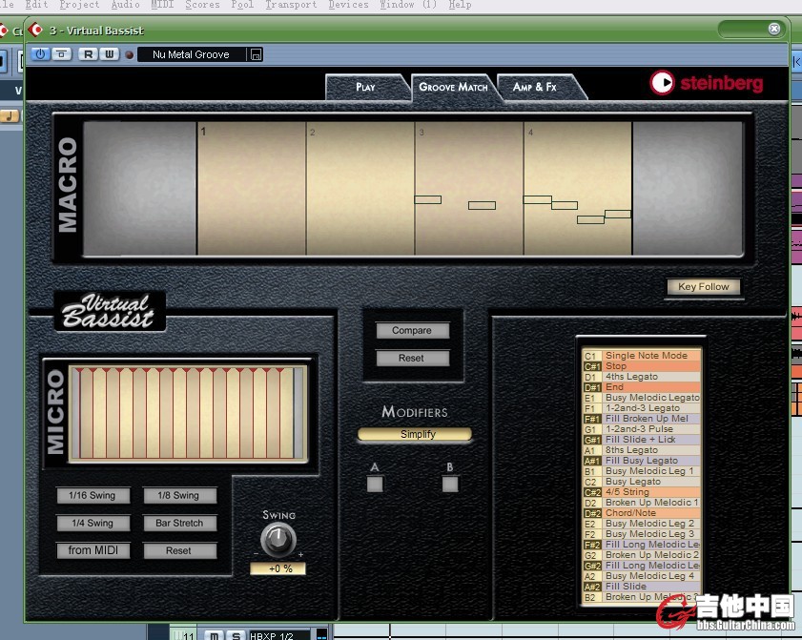Select G1 1-2and-3 Pulse entry

pyautogui.click(x=642, y=429)
